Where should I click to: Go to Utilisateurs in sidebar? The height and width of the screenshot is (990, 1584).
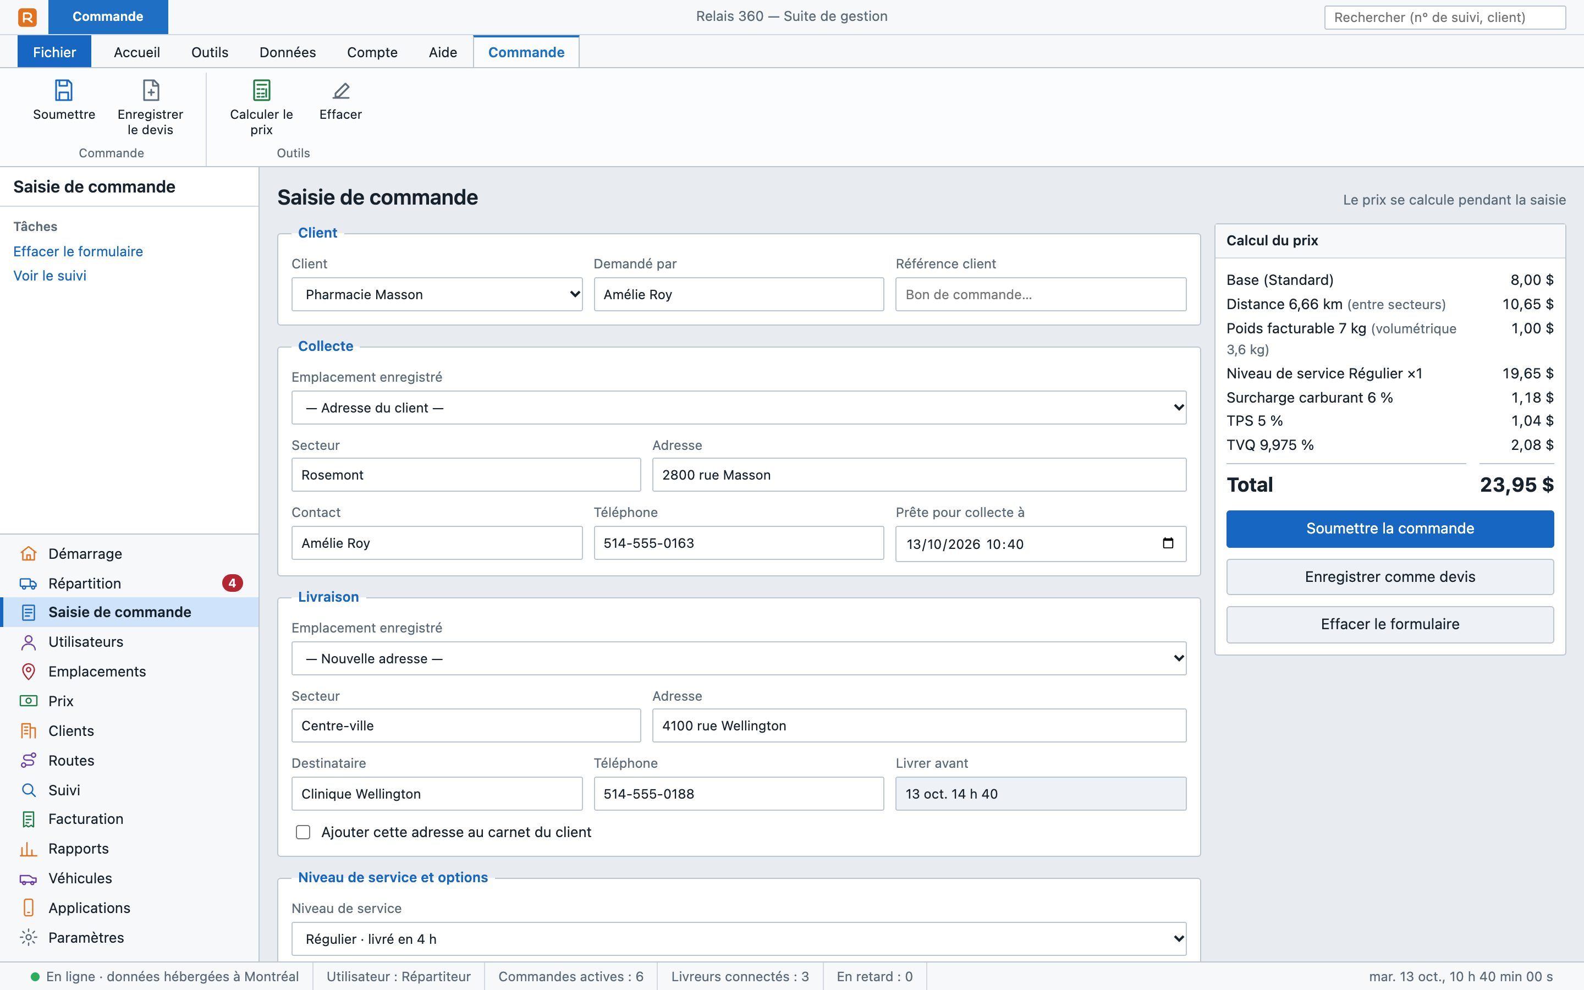(x=130, y=642)
